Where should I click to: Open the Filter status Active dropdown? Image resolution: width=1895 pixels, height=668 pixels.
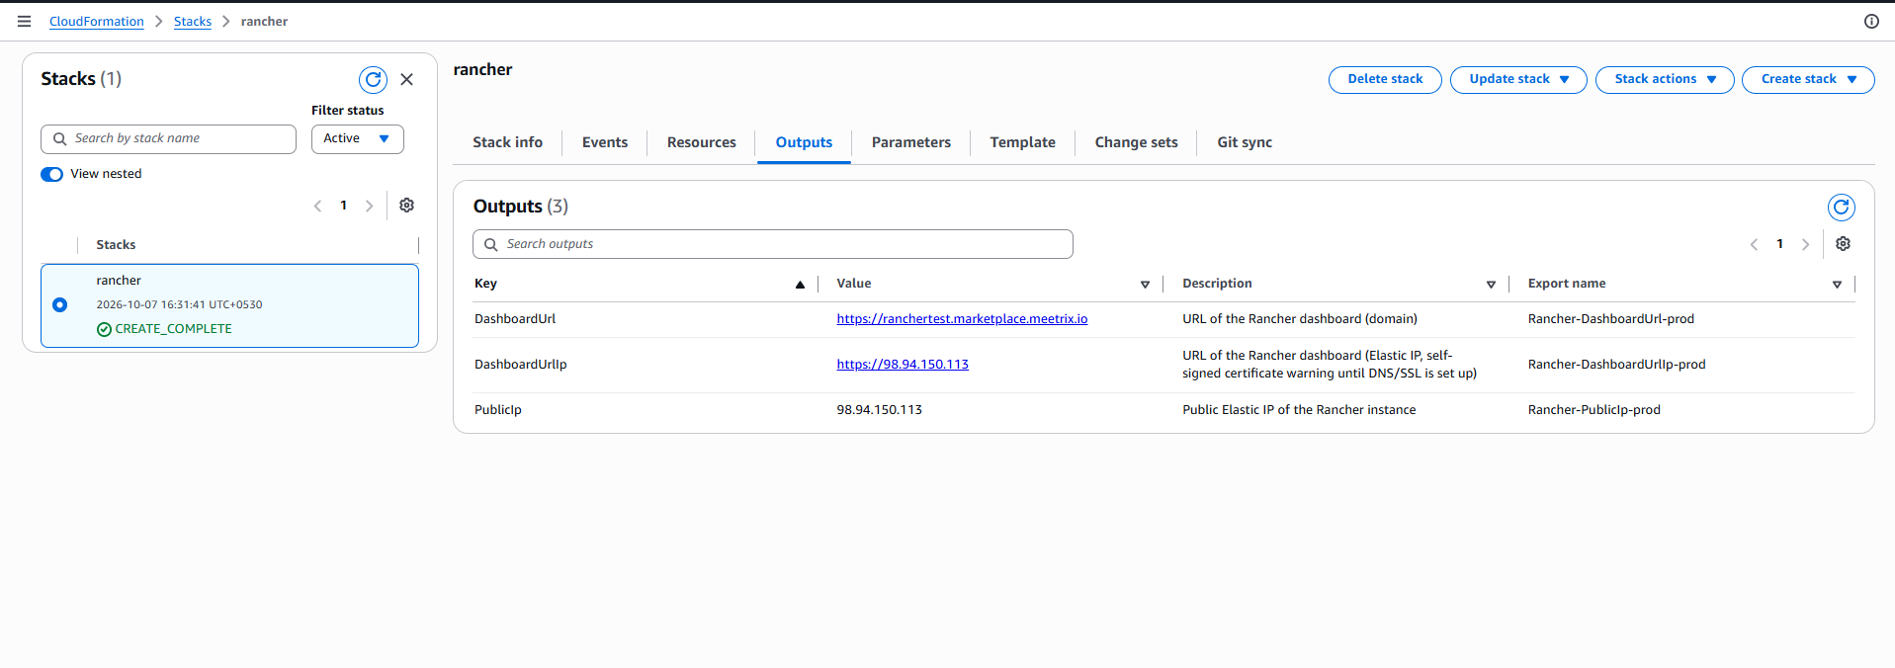click(x=357, y=139)
